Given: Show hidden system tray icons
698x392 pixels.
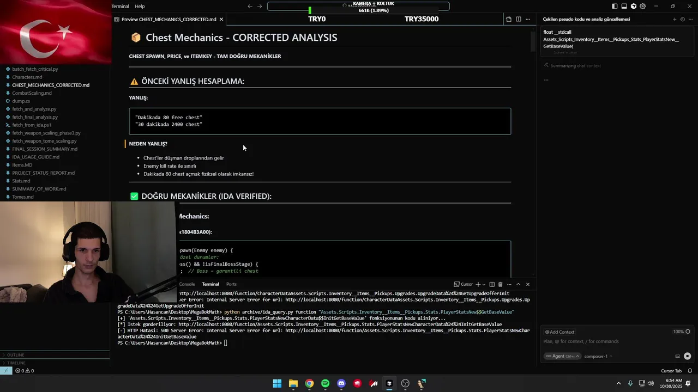Looking at the screenshot, I should tap(618, 383).
